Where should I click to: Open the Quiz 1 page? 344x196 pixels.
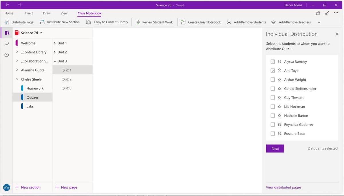[73, 70]
